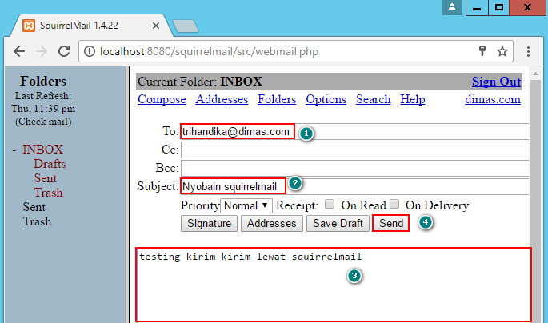The height and width of the screenshot is (323, 548).
Task: Open Chrome user profile icon
Action: [452, 7]
